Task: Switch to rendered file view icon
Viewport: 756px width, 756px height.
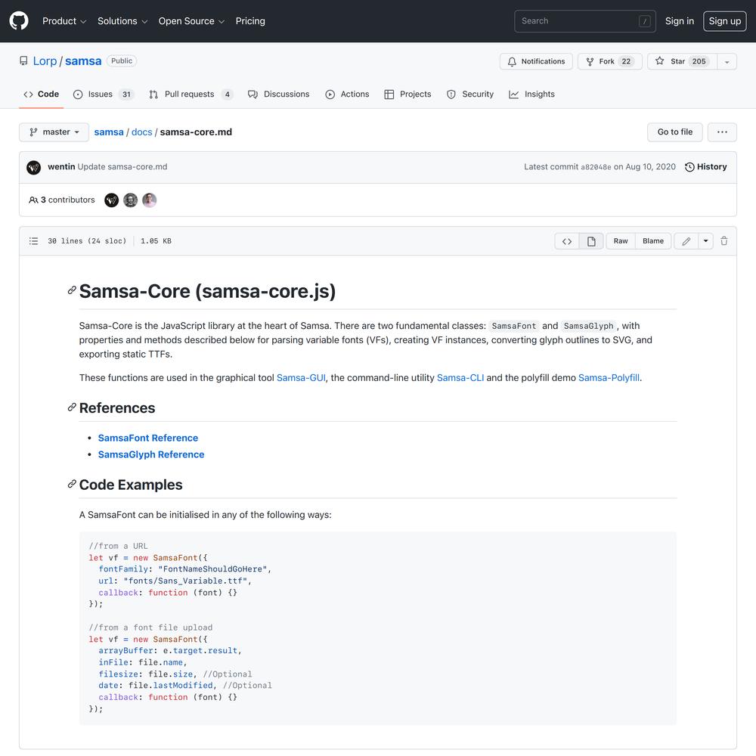Action: tap(591, 241)
